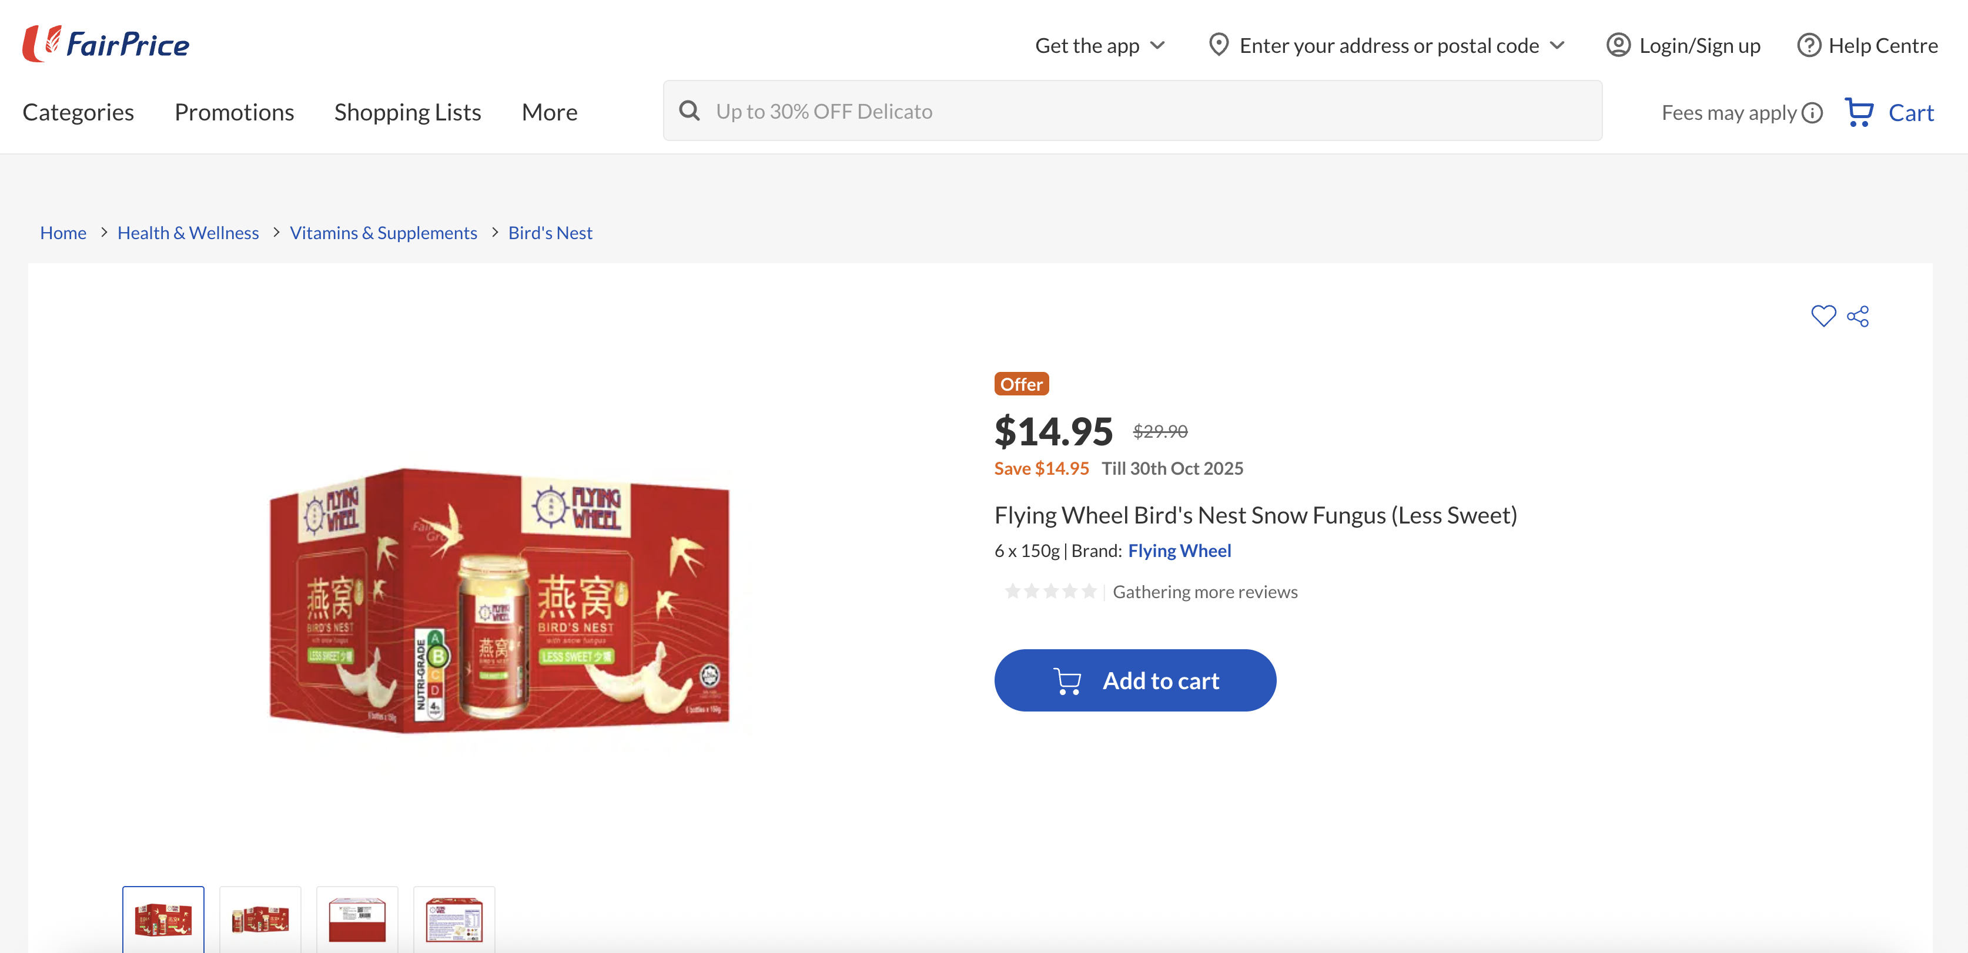The height and width of the screenshot is (953, 1968).
Task: Open Login/Sign up account link
Action: click(1683, 46)
